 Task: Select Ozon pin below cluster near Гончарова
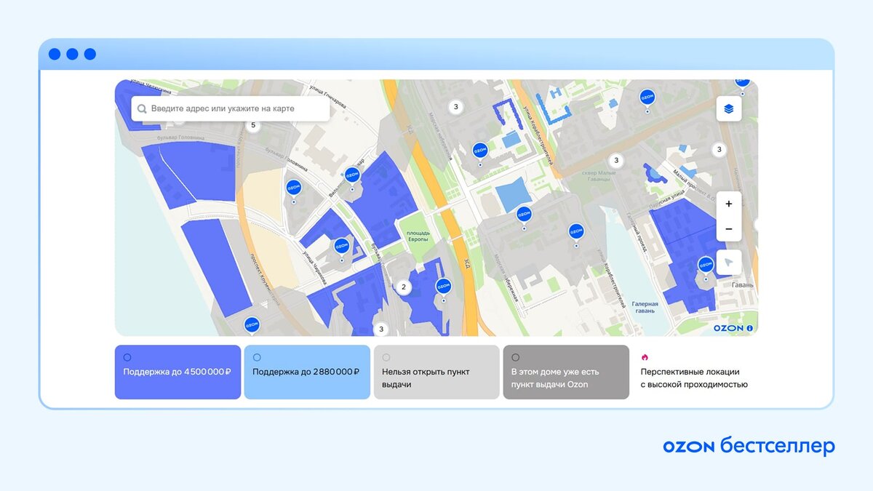pyautogui.click(x=480, y=151)
